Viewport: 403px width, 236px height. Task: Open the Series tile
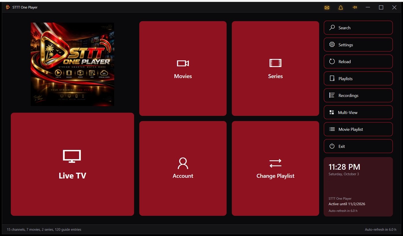click(275, 68)
